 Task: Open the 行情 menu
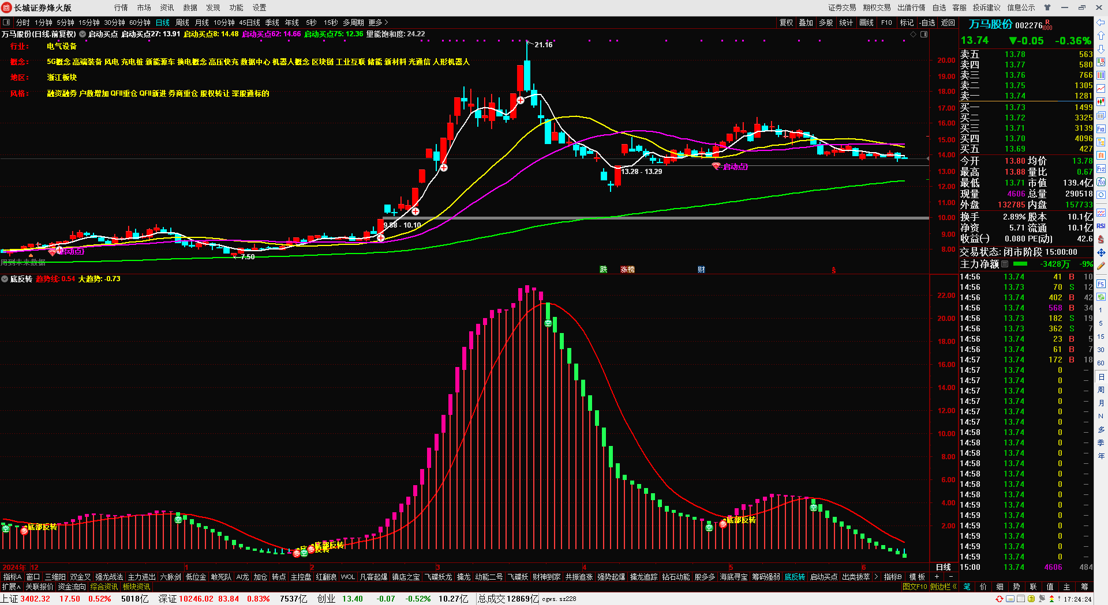click(x=121, y=7)
